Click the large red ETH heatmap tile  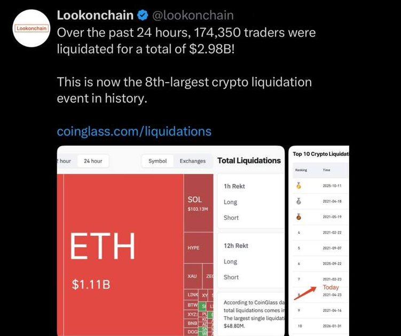[120, 254]
